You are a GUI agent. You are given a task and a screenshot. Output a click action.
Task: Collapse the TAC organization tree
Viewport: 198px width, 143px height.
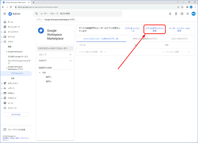click(40, 73)
